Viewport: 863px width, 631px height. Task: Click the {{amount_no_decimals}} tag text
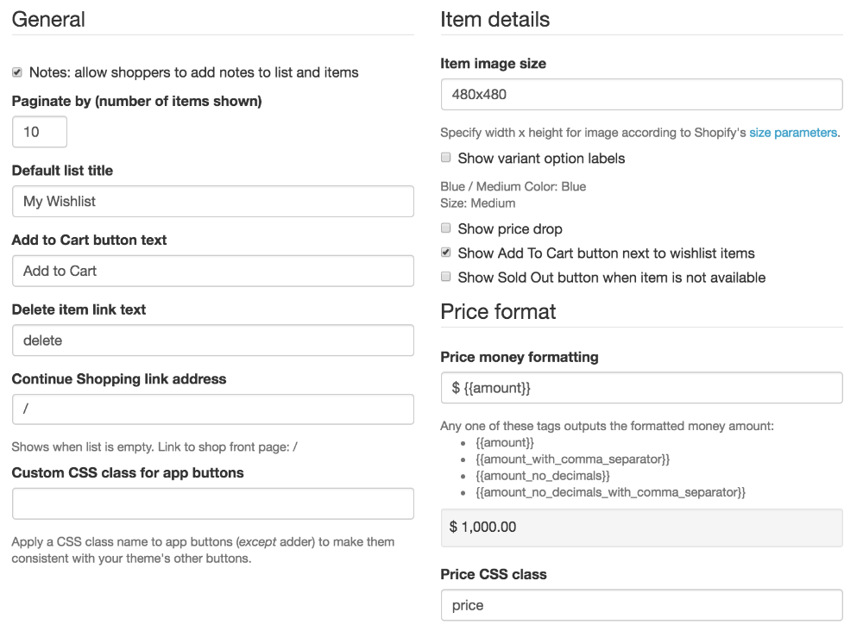(x=543, y=476)
